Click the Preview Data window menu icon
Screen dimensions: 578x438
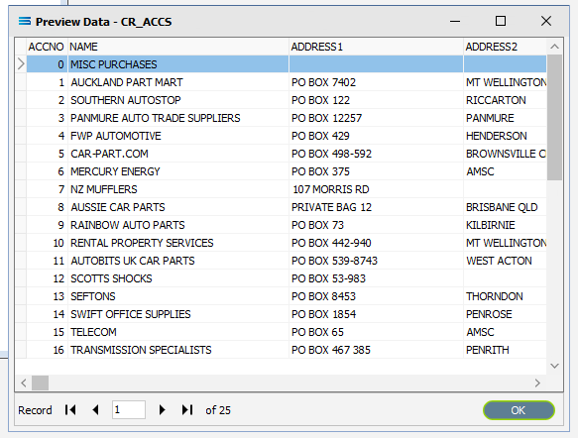[25, 21]
